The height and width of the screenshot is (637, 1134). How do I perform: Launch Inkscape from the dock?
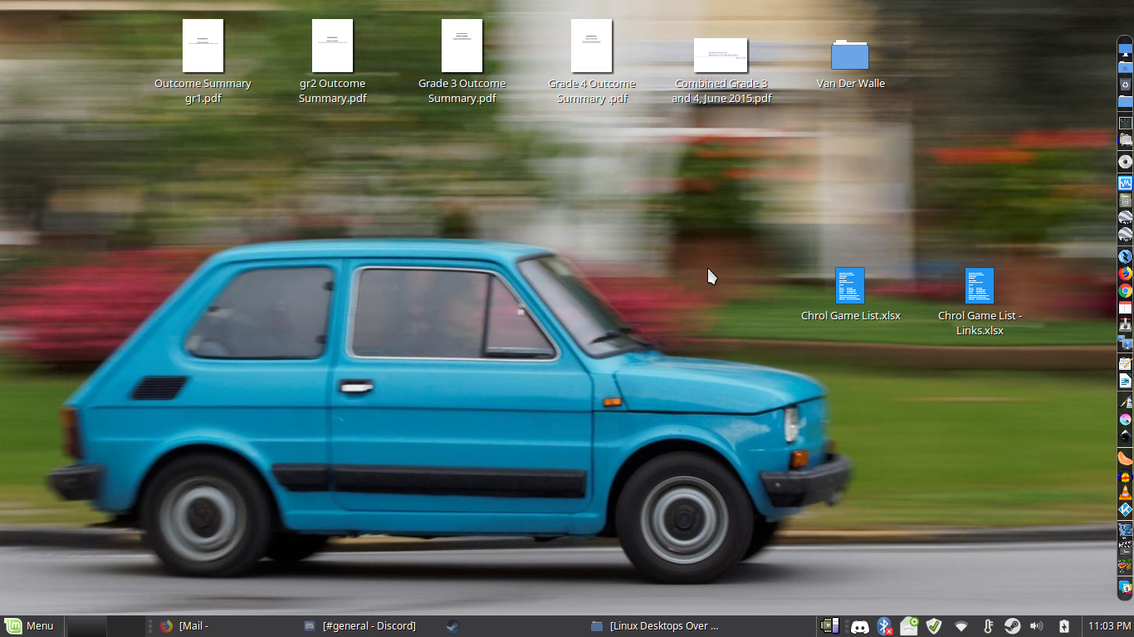(x=1126, y=435)
